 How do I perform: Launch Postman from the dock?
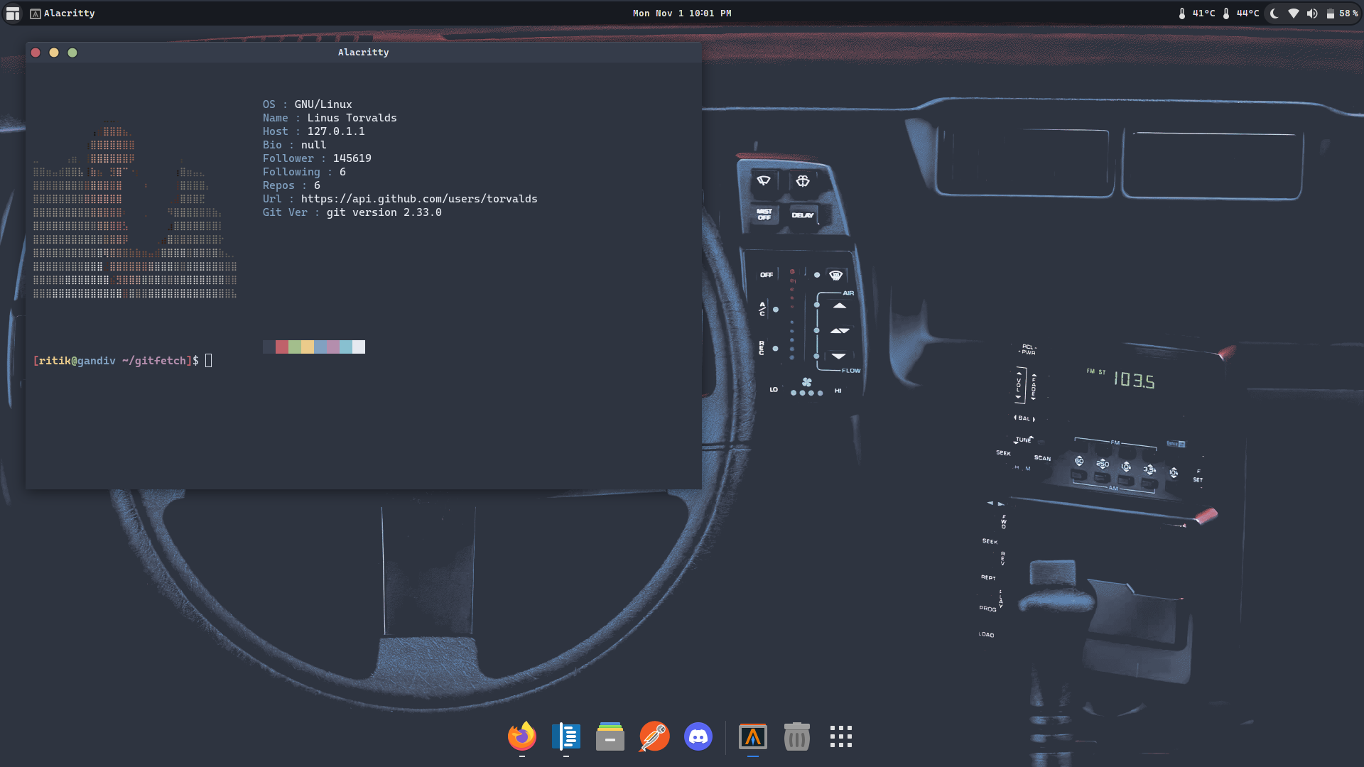(654, 736)
